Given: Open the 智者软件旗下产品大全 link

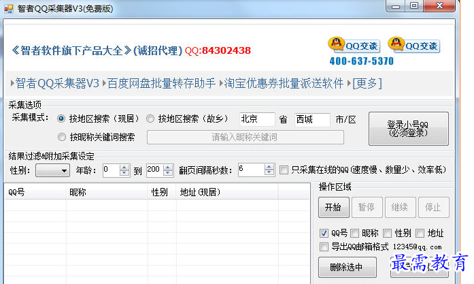Looking at the screenshot, I should [x=71, y=50].
